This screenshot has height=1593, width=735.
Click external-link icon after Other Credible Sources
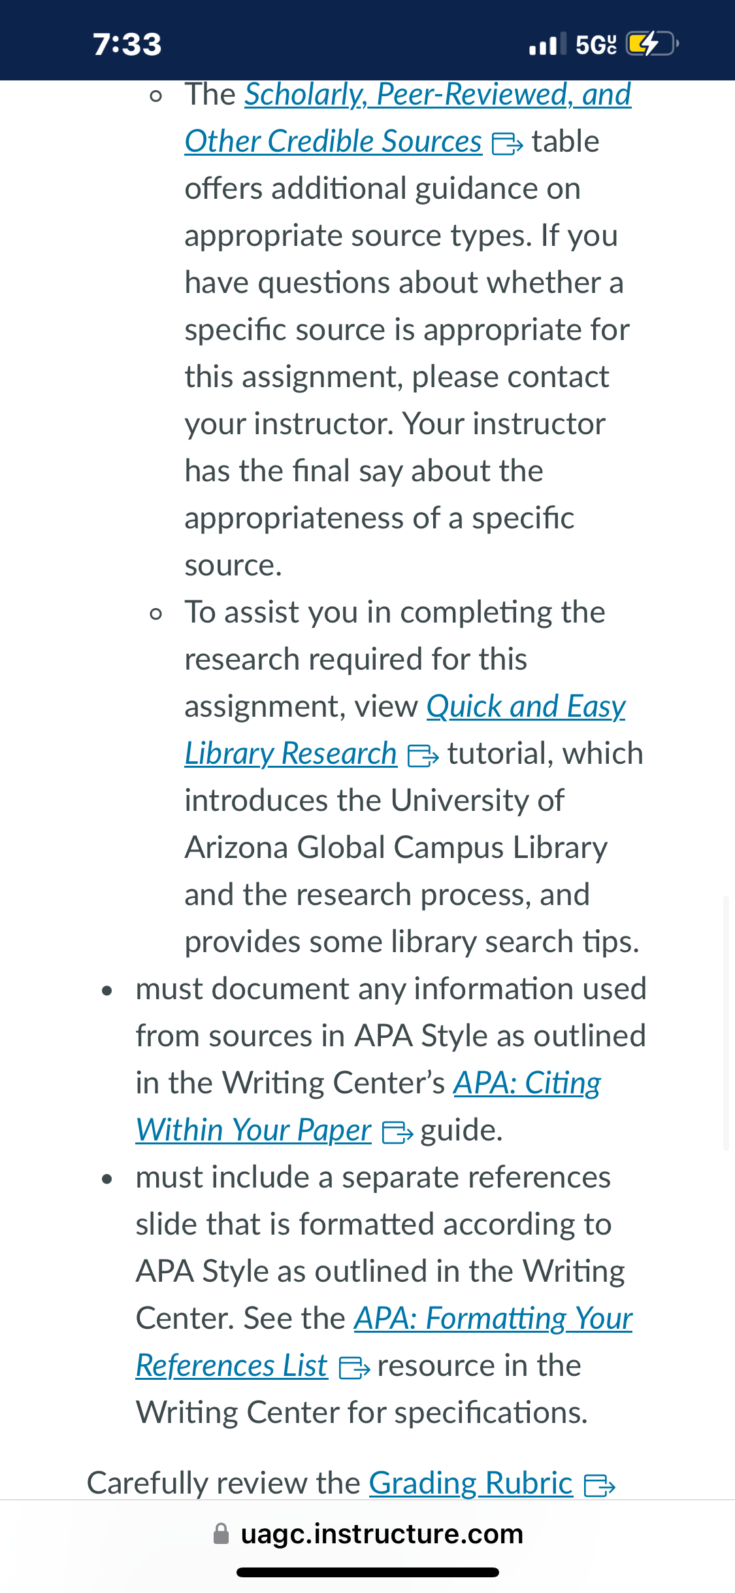point(507,143)
